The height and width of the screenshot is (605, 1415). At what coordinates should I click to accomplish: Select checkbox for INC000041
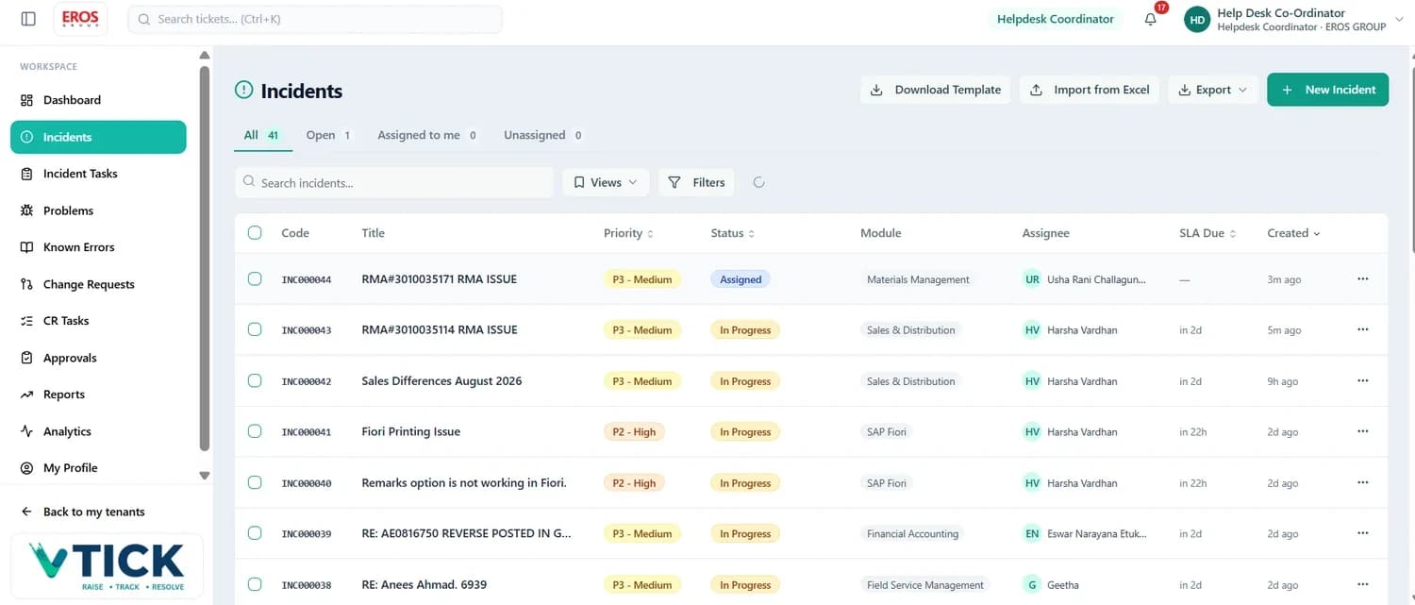[x=255, y=431]
